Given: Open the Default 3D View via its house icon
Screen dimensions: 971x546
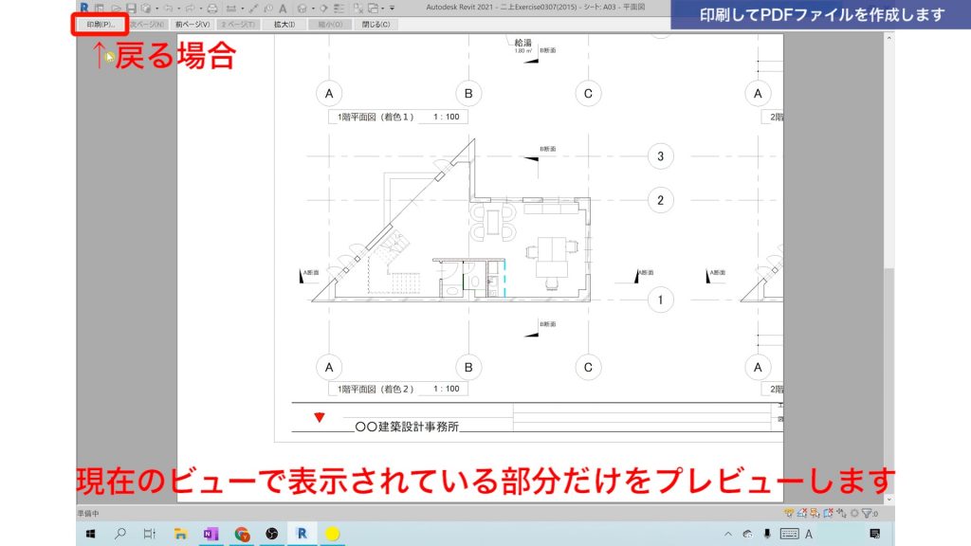Looking at the screenshot, I should point(302,6).
